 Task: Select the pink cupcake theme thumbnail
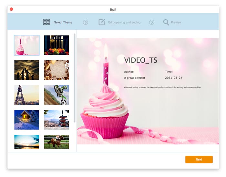point(27,45)
